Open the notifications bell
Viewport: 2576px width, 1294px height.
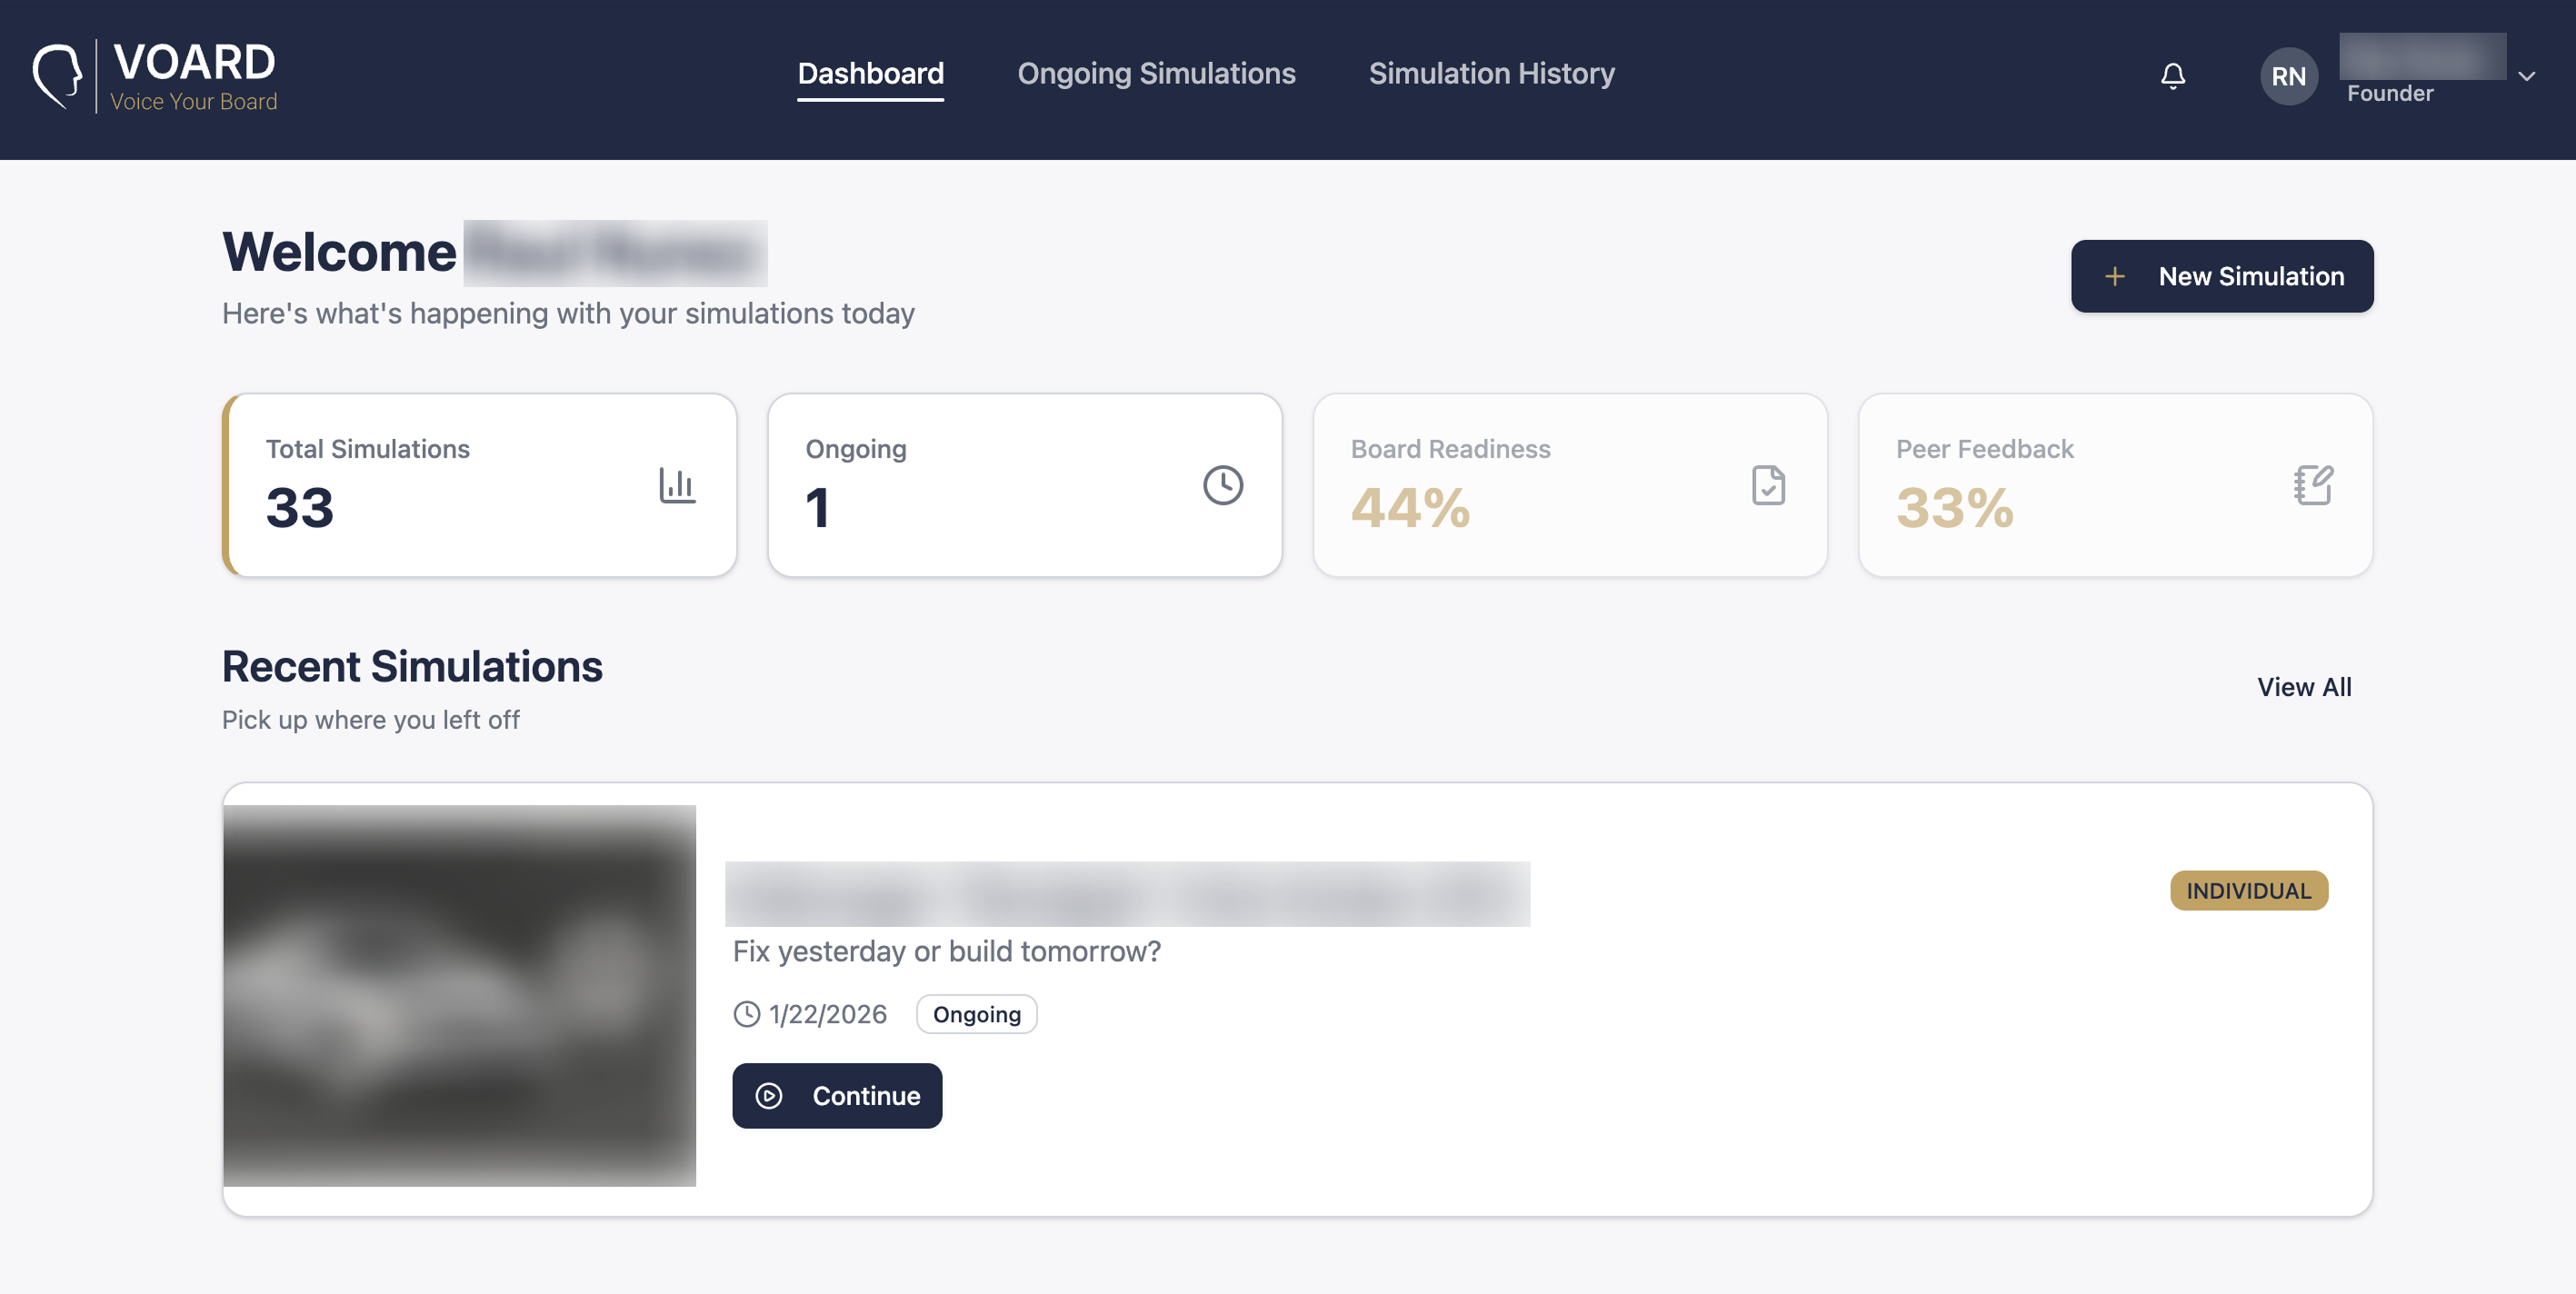click(2172, 75)
